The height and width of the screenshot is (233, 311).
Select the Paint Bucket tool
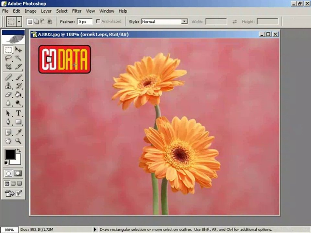tap(18, 94)
